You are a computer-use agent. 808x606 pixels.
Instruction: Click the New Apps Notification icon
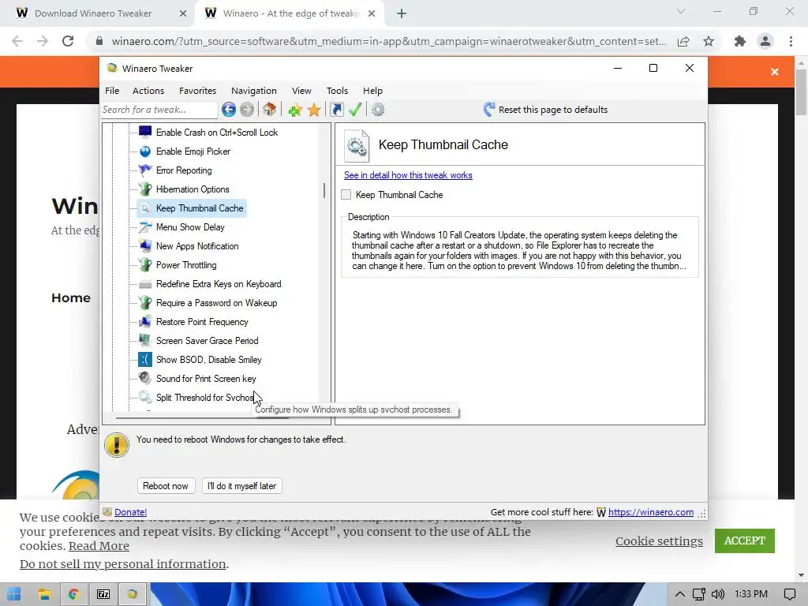tap(145, 246)
